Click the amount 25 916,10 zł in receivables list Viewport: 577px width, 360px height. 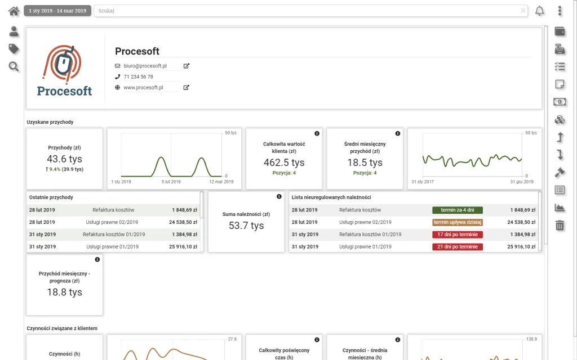coord(521,247)
